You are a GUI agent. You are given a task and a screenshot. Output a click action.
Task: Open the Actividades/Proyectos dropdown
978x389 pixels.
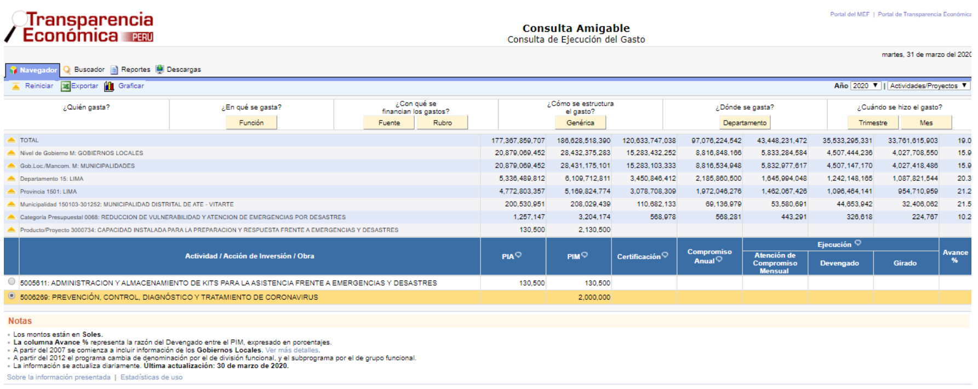(928, 86)
